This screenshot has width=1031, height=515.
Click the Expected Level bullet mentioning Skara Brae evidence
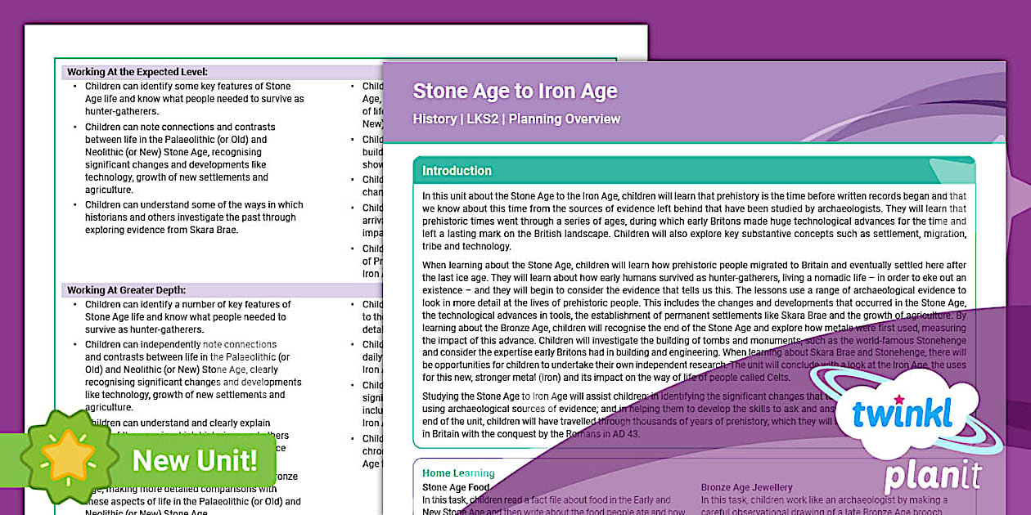click(x=194, y=217)
